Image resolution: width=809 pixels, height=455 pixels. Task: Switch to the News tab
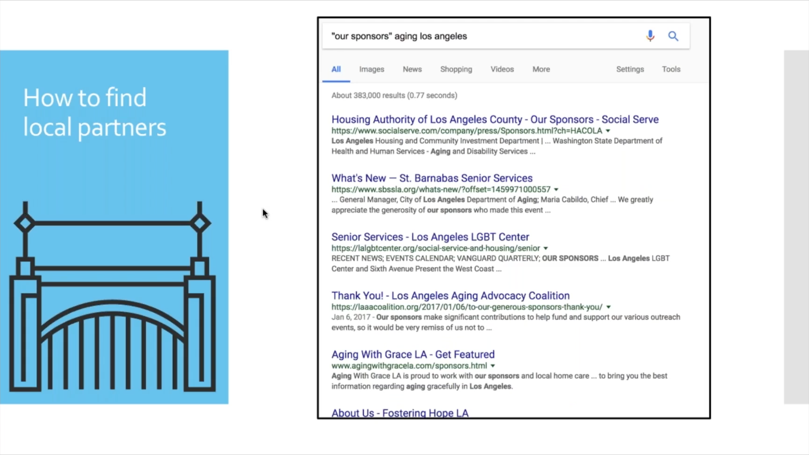412,69
